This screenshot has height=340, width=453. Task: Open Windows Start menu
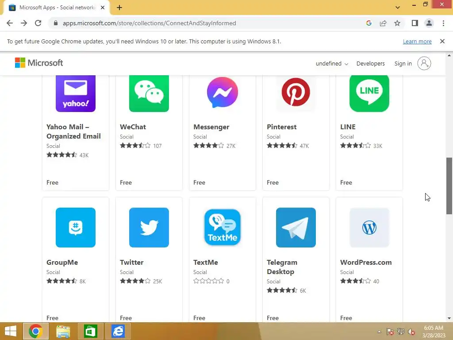coord(11,331)
